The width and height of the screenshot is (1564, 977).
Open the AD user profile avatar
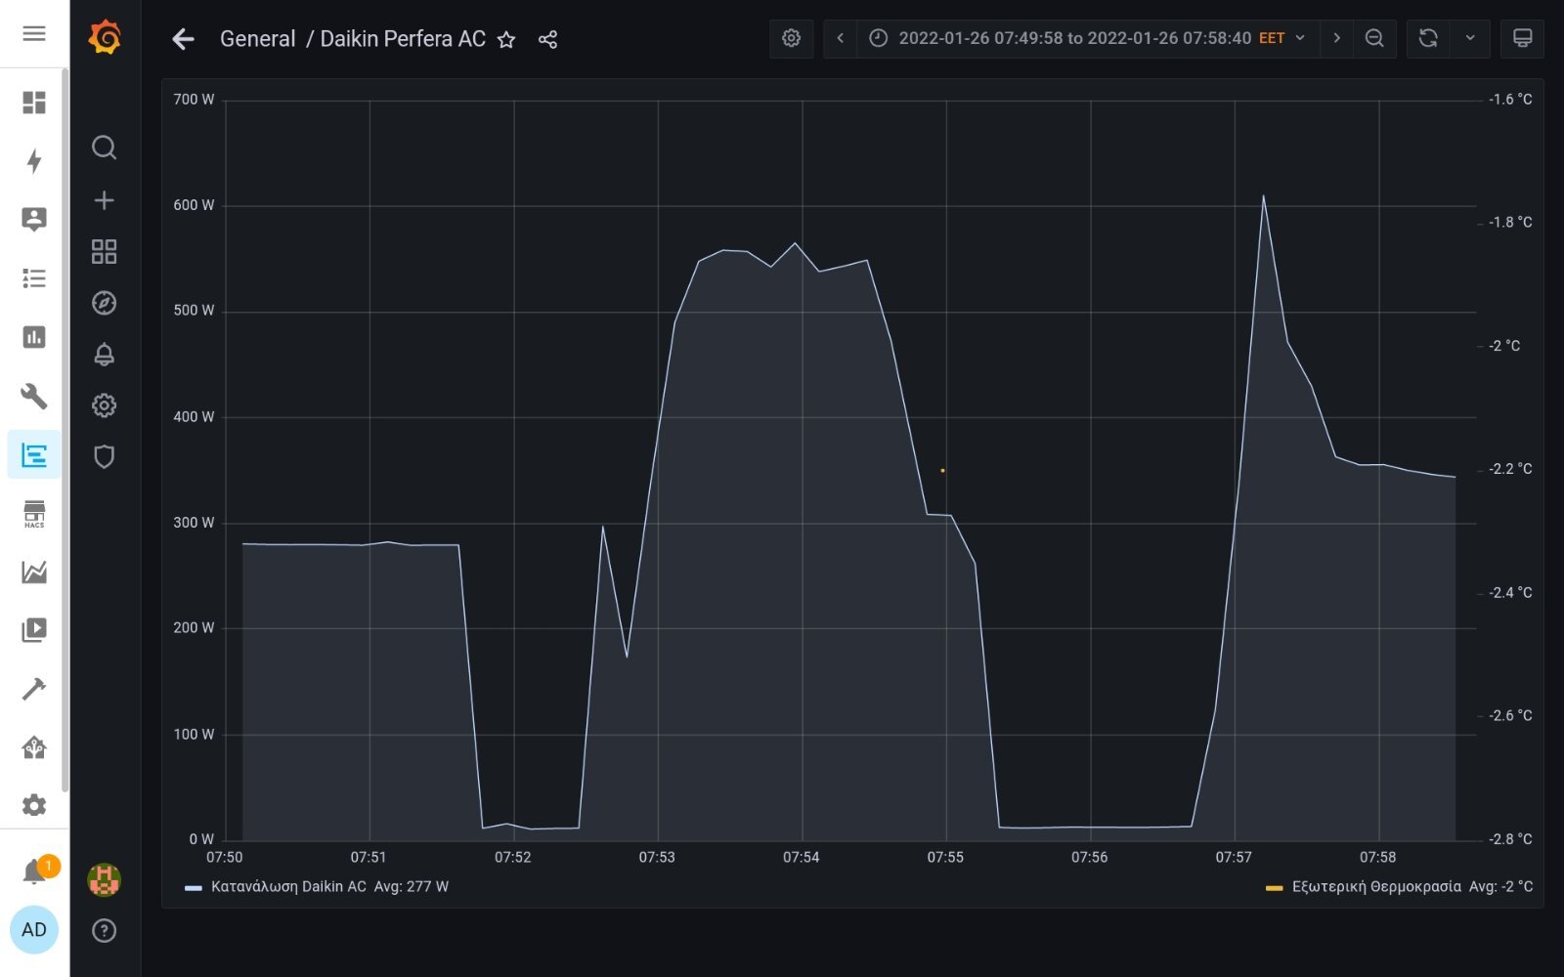pyautogui.click(x=34, y=929)
